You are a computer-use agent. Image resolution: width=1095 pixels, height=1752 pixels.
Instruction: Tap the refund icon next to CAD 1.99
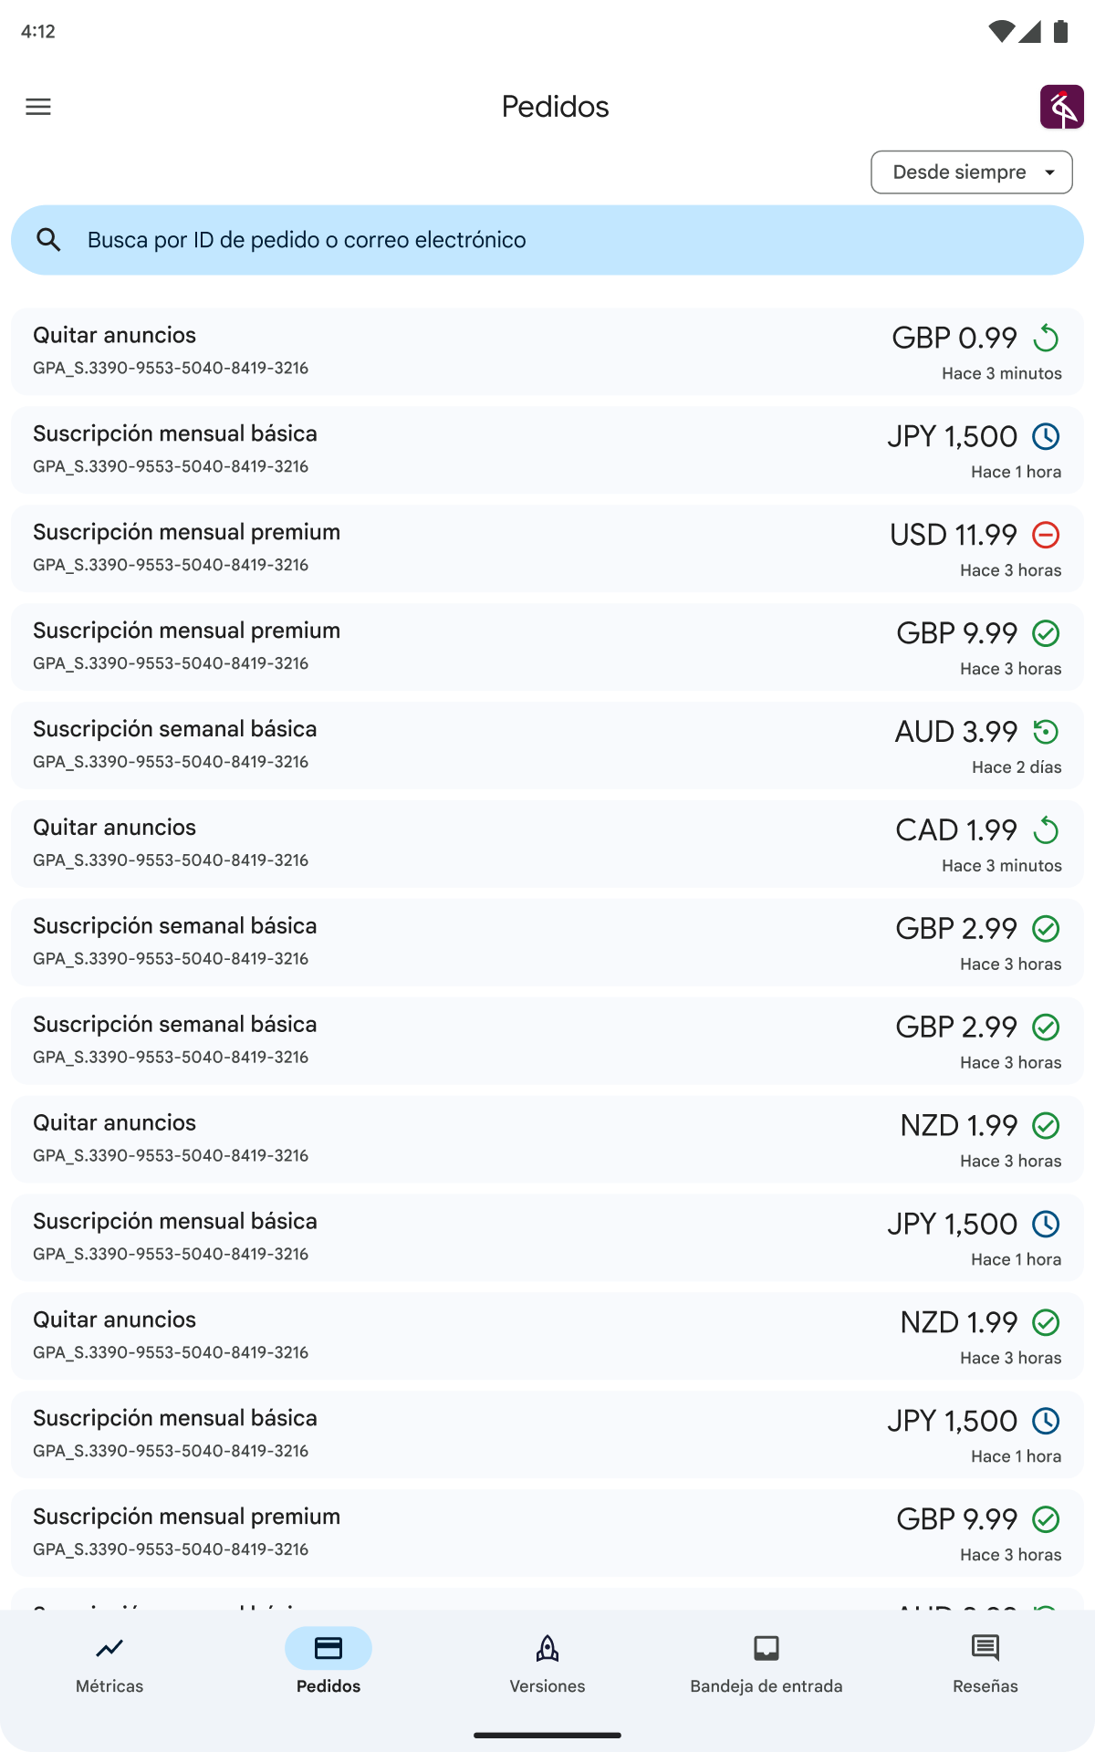(1046, 830)
